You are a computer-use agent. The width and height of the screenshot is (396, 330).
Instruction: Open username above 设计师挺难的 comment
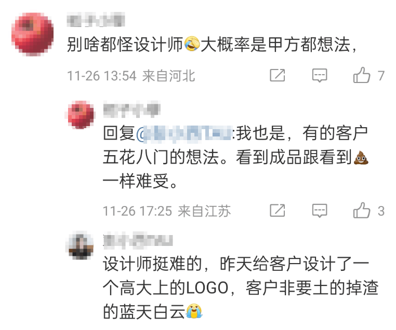tap(138, 241)
